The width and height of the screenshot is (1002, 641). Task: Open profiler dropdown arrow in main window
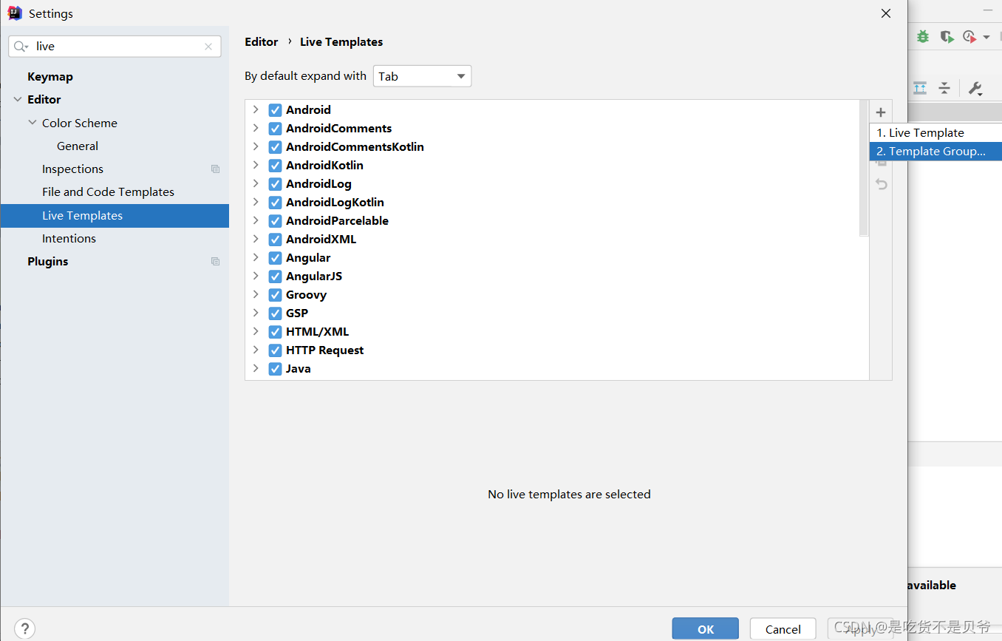pyautogui.click(x=986, y=37)
